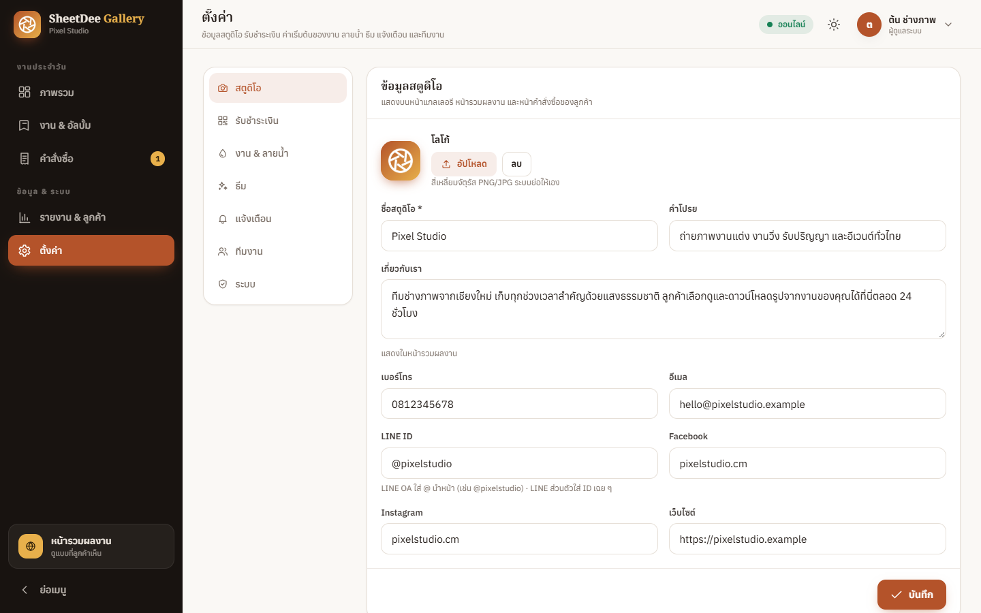
Task: Click the textarea resize handle corner
Action: click(x=942, y=334)
